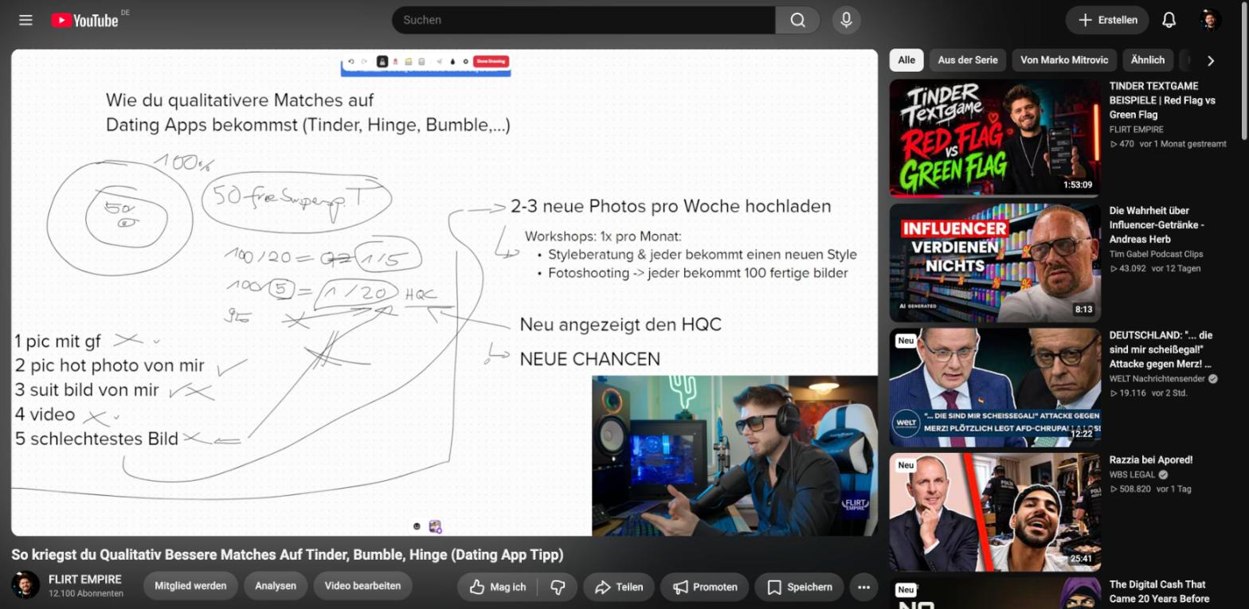Open the notifications bell
Viewport: 1249px width, 609px height.
(1169, 20)
